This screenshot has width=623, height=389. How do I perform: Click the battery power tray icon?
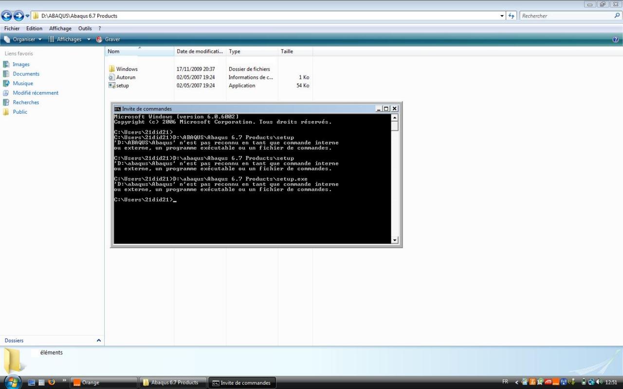click(584, 382)
